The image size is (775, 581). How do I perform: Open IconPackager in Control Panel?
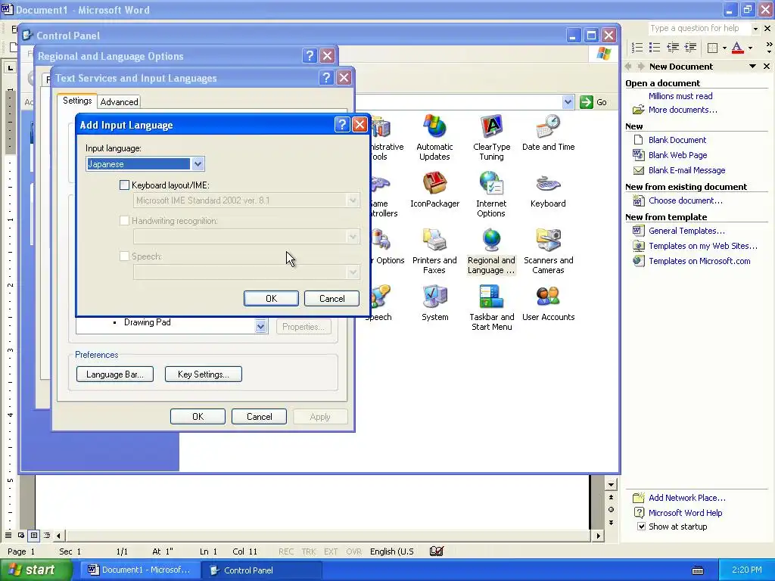click(434, 190)
